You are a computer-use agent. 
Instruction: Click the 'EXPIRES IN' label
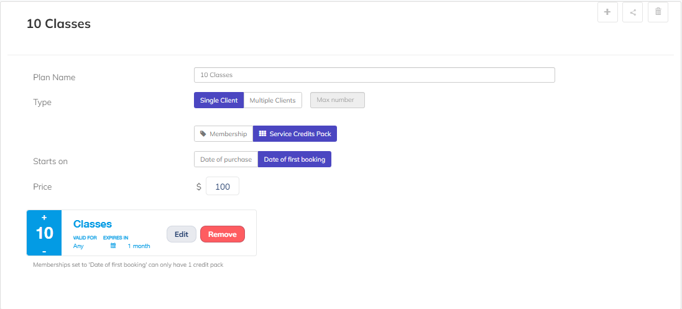click(116, 238)
